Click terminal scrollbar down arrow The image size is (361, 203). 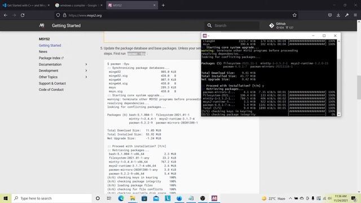[x=338, y=114]
